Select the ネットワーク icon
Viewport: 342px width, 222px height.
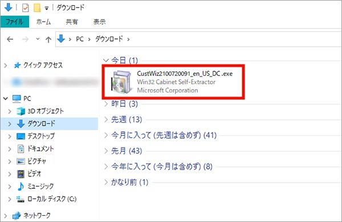click(x=17, y=216)
